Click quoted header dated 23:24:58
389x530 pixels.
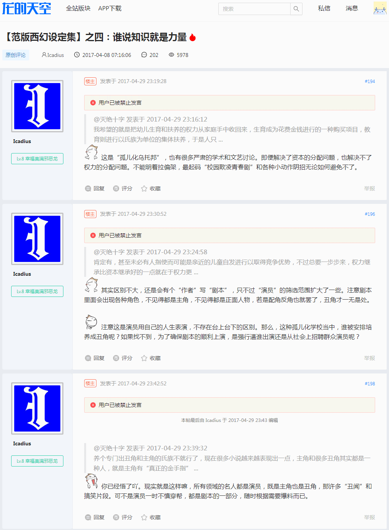click(x=150, y=252)
